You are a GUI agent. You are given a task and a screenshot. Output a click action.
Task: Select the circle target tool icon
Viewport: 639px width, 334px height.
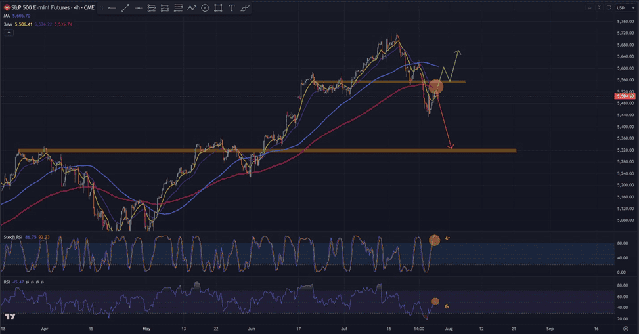(205, 8)
